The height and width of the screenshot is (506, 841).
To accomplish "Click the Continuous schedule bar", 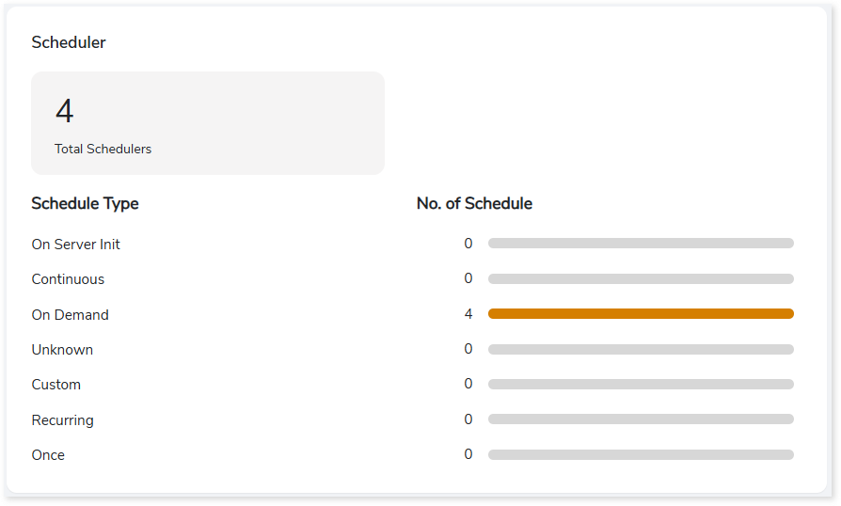I will [x=641, y=278].
